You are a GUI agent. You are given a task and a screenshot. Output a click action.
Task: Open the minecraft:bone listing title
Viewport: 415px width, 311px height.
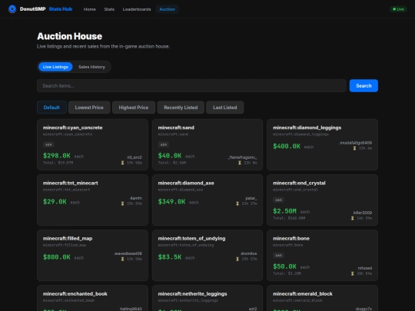pyautogui.click(x=291, y=238)
